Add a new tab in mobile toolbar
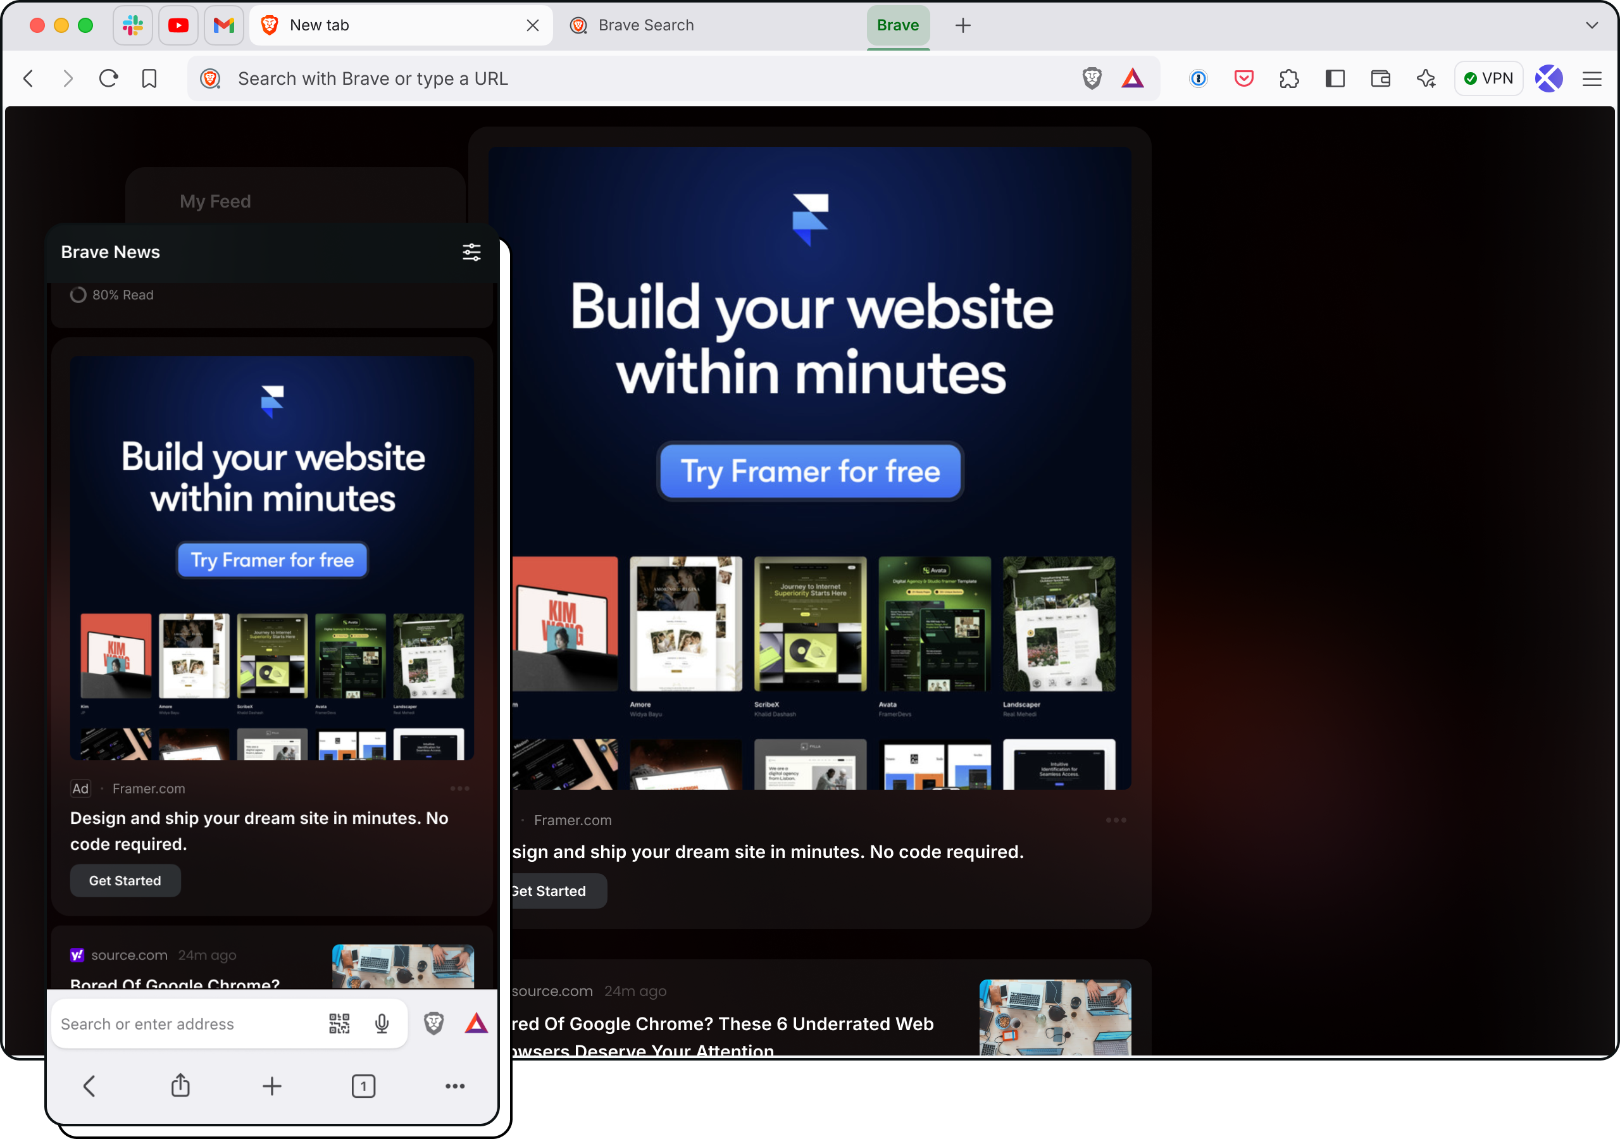Viewport: 1620px width, 1139px height. (x=271, y=1086)
